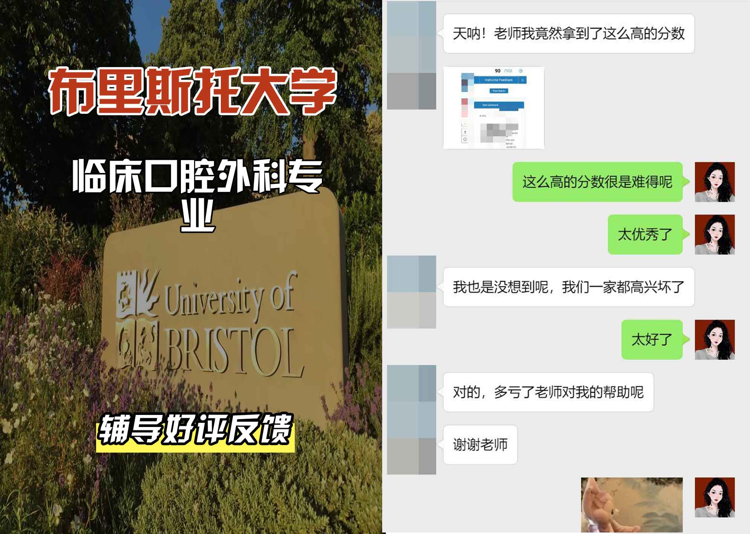
Task: Click the info icon in the feedback screenshot sidebar
Action: [465, 139]
